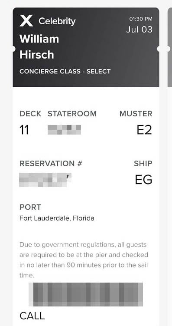Tap the Fort Lauderdale, Florida port text

57,218
